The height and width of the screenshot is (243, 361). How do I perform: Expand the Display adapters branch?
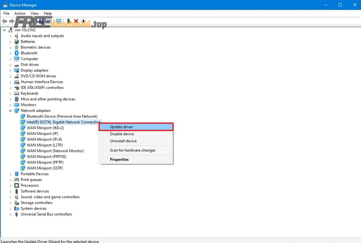coord(10,71)
